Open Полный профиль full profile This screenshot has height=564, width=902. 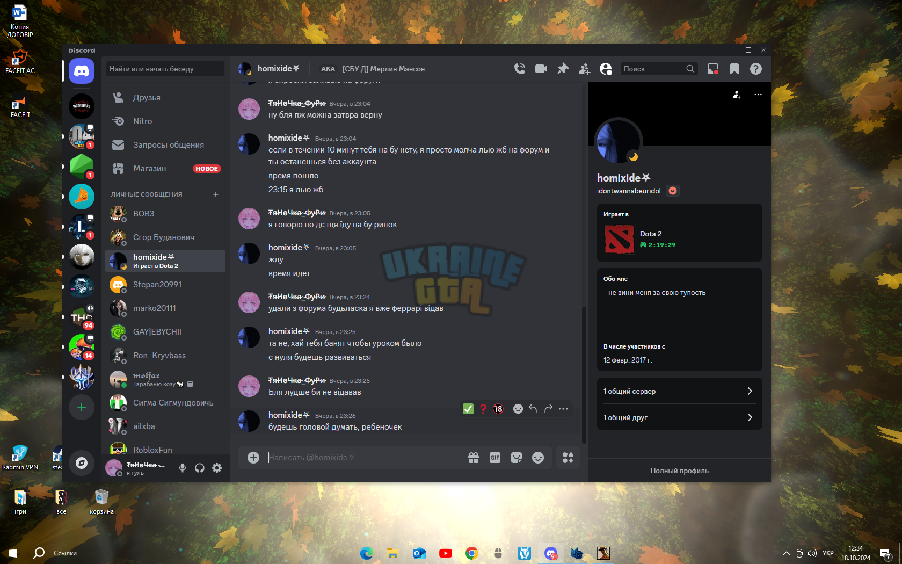pos(680,471)
